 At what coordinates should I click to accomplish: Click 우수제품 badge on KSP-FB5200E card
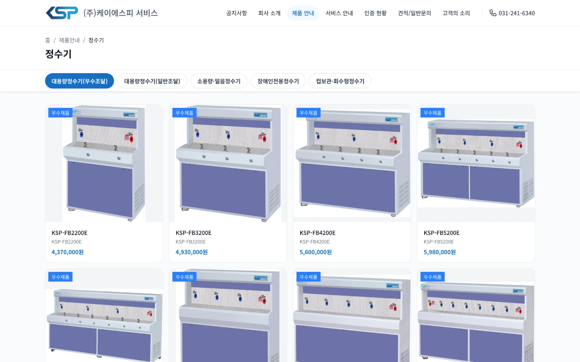tap(432, 113)
